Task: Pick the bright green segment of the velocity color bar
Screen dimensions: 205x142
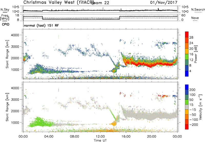Action: point(187,102)
